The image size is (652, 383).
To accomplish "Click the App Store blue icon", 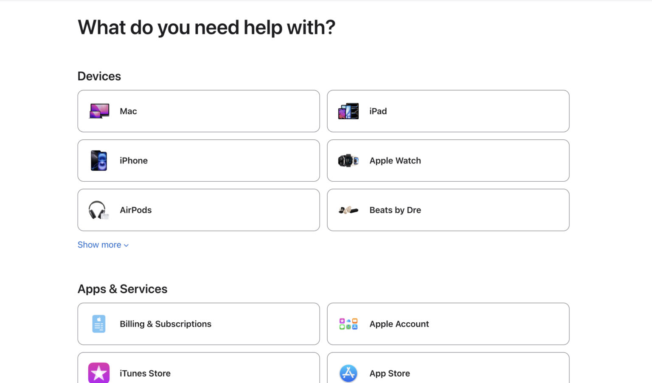I will (348, 373).
